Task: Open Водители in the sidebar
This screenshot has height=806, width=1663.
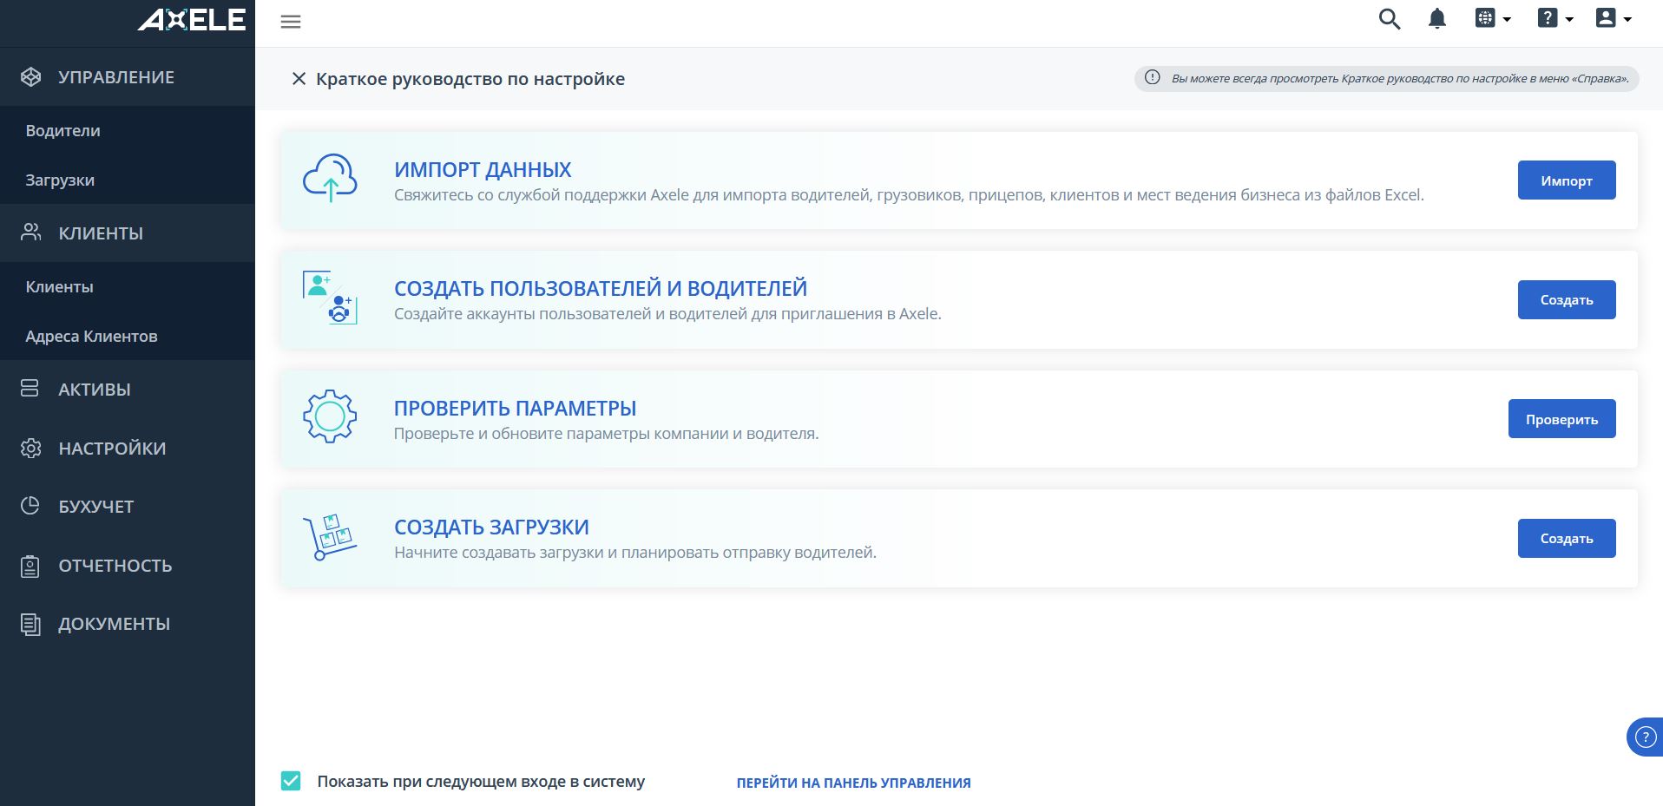Action: (128, 131)
